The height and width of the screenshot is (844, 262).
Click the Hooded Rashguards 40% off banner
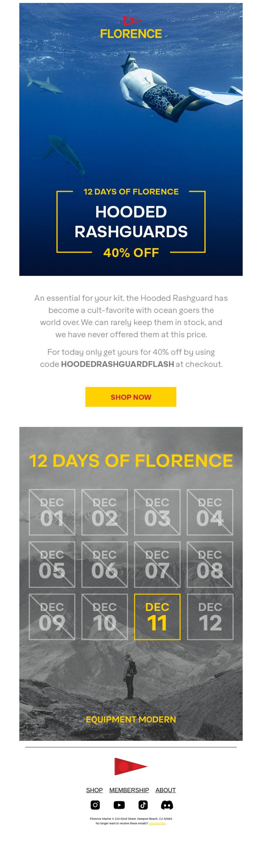click(131, 222)
